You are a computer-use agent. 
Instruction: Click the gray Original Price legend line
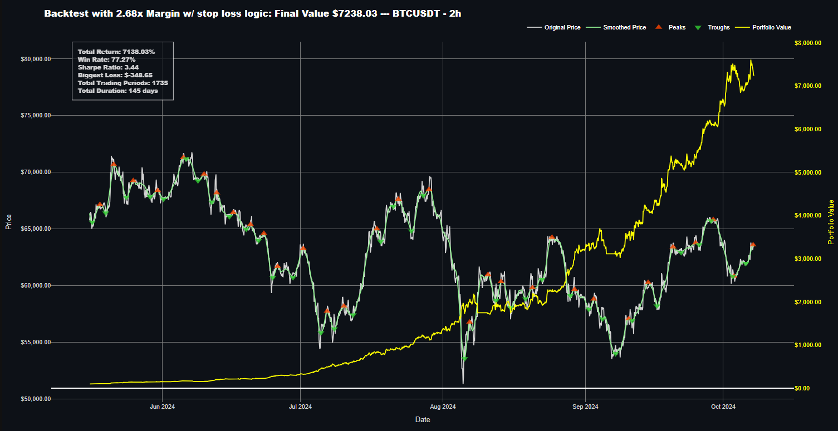pos(534,27)
